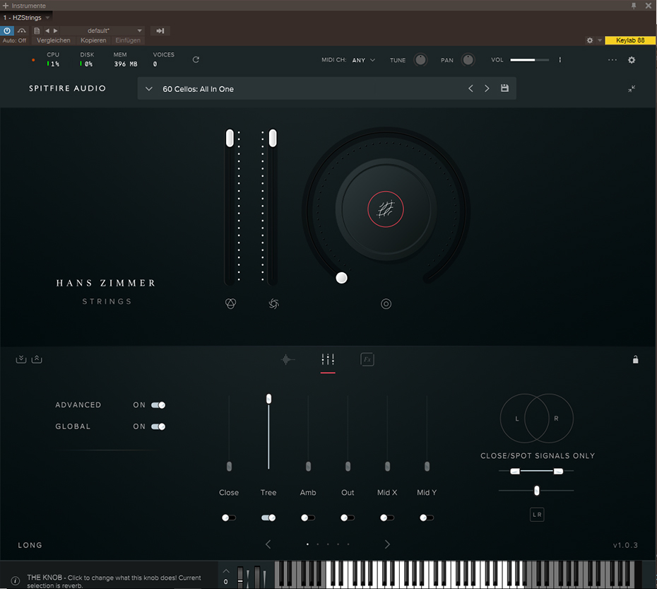The width and height of the screenshot is (657, 589).
Task: Click the octave shift up chevron
Action: pos(226,571)
